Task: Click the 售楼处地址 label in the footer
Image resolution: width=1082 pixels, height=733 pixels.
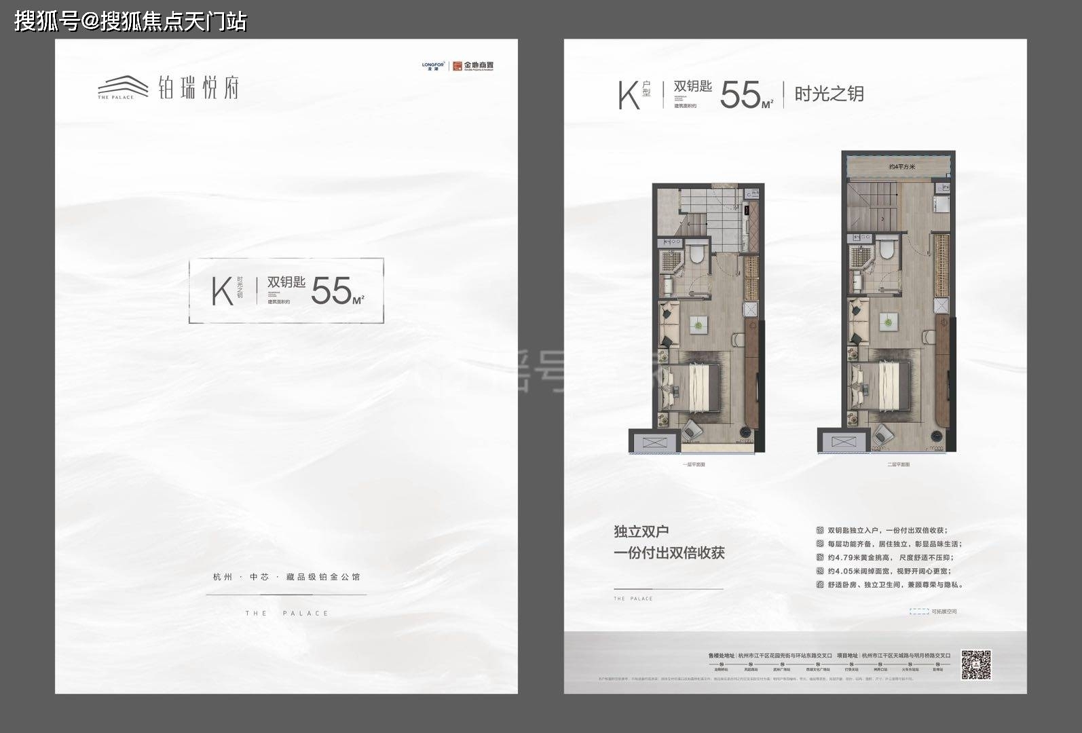Action: (721, 656)
